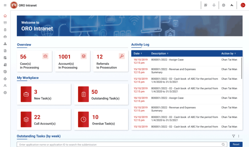Click the red logout icon
Image resolution: width=249 pixels, height=147 pixels.
tap(243, 5)
